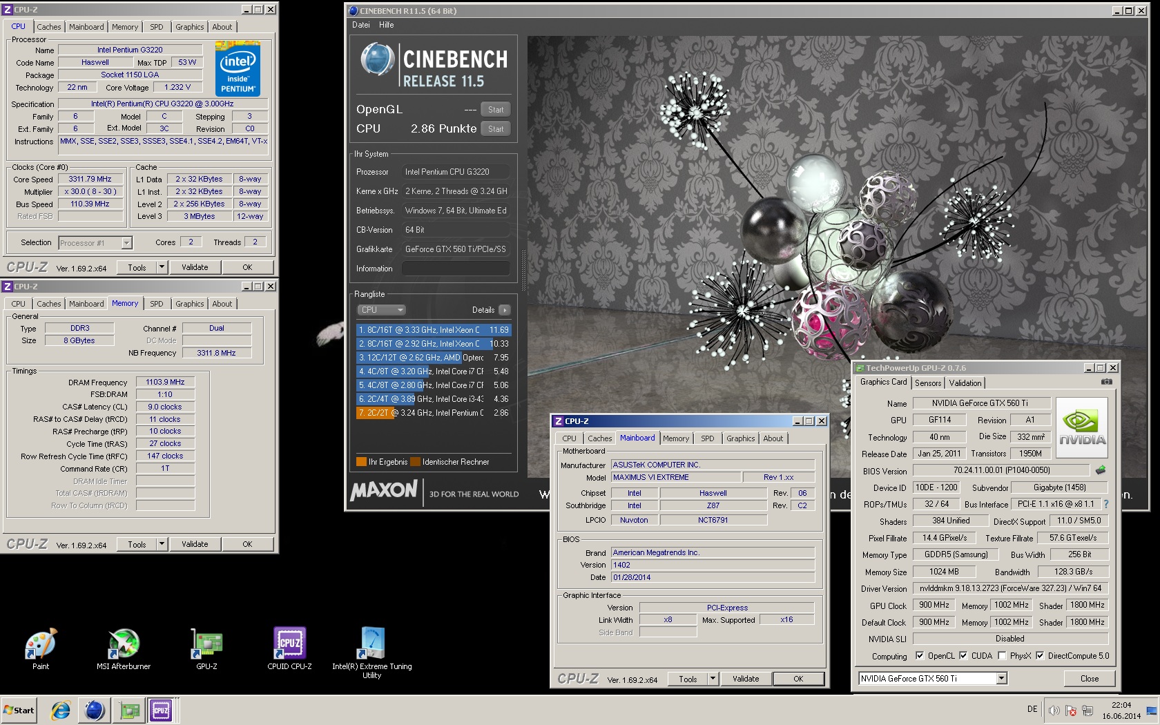
Task: Open Internet Explorer from the taskbar
Action: 61,710
